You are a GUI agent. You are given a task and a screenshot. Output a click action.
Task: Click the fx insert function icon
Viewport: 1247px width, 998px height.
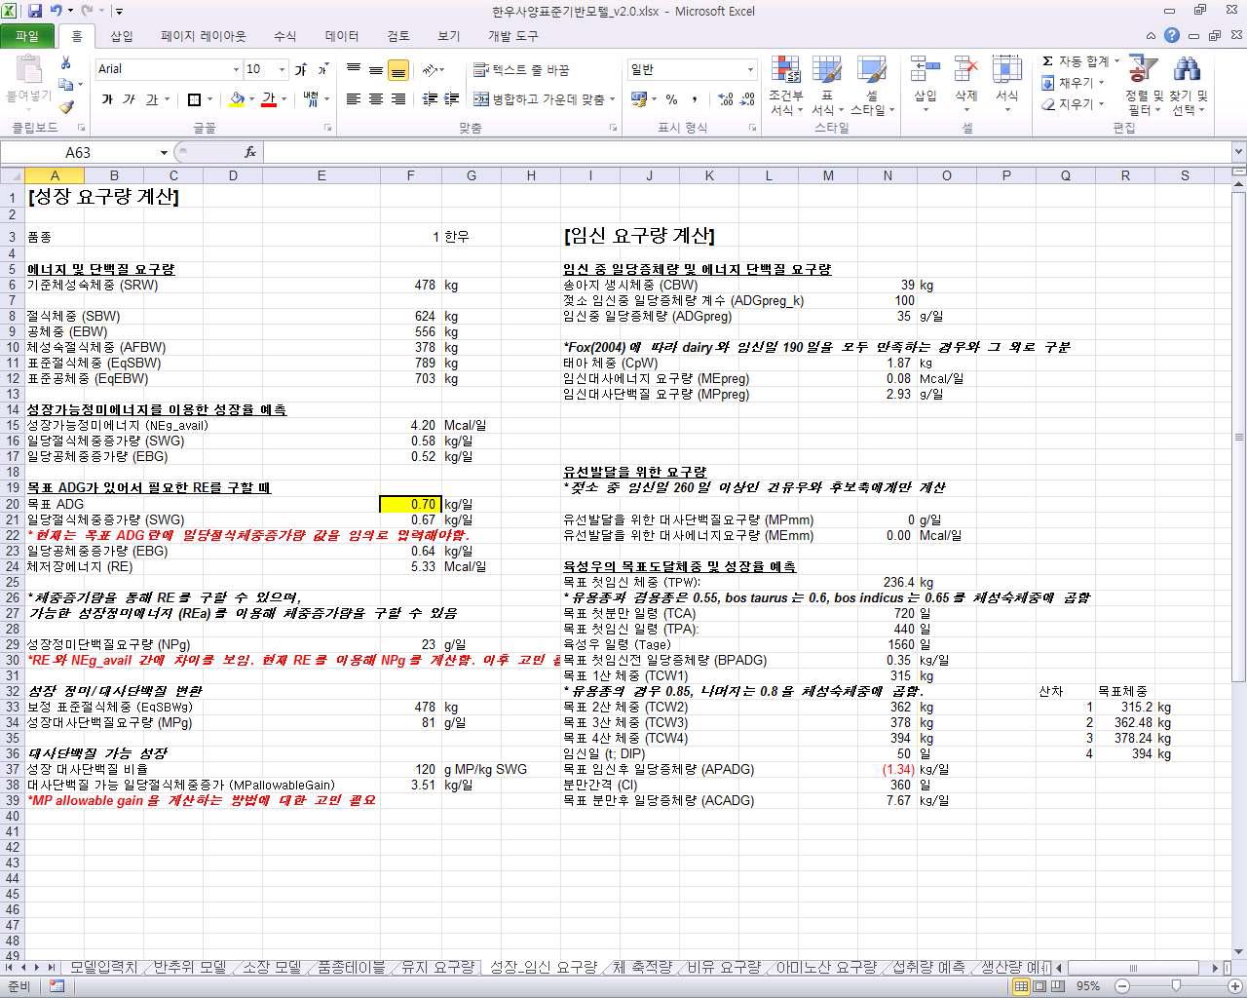[x=250, y=152]
